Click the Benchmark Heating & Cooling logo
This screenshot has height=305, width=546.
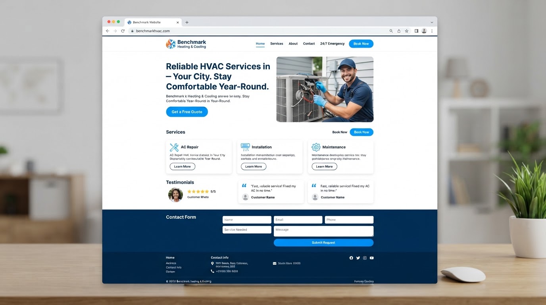pos(186,44)
